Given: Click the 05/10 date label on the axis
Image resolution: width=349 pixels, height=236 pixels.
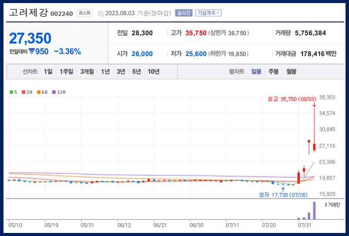Looking at the screenshot, I should point(15,225).
